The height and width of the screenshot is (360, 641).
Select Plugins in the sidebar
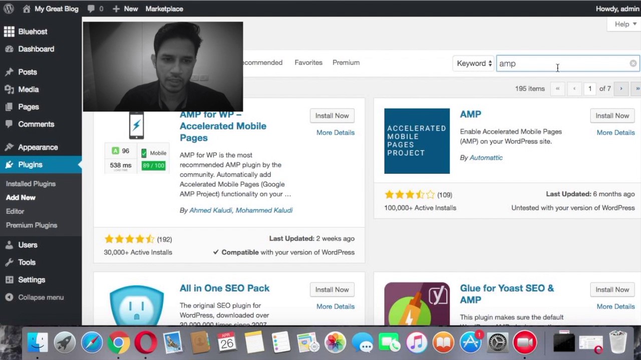[x=41, y=164]
